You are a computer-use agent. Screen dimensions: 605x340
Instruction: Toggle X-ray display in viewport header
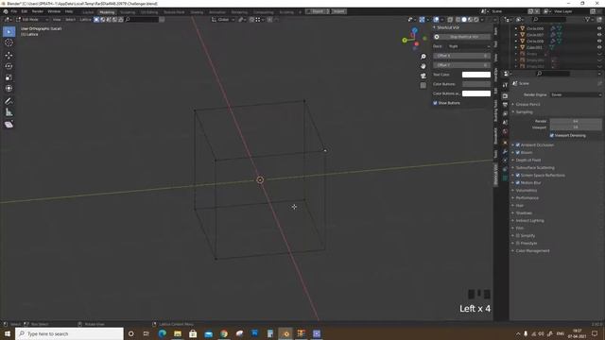coord(450,20)
